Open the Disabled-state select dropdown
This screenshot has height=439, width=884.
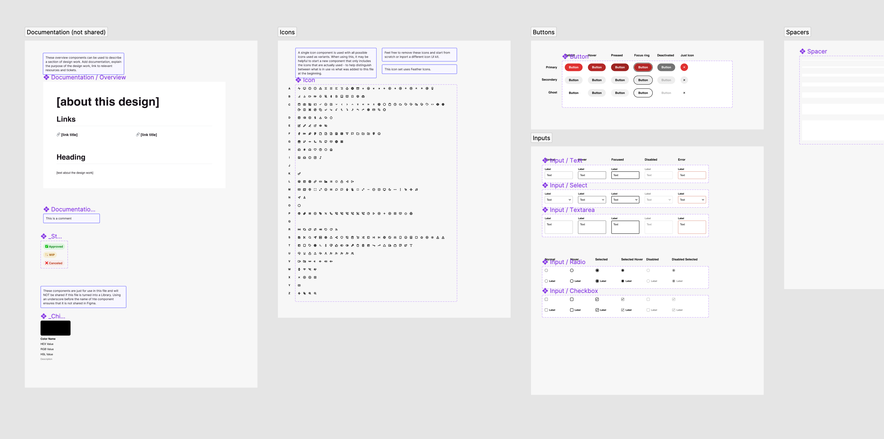659,200
